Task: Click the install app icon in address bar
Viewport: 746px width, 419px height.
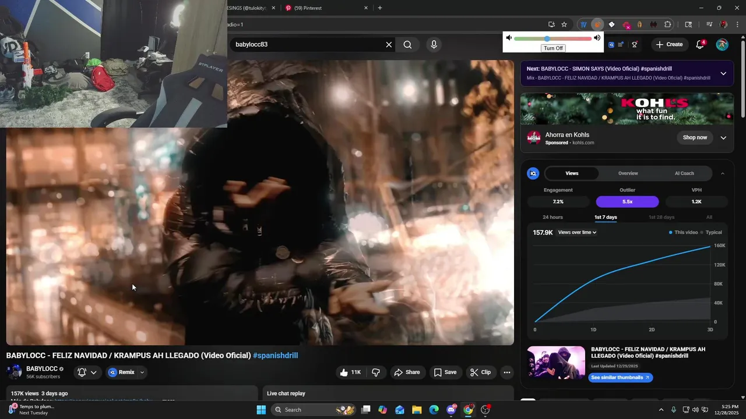Action: 551,24
